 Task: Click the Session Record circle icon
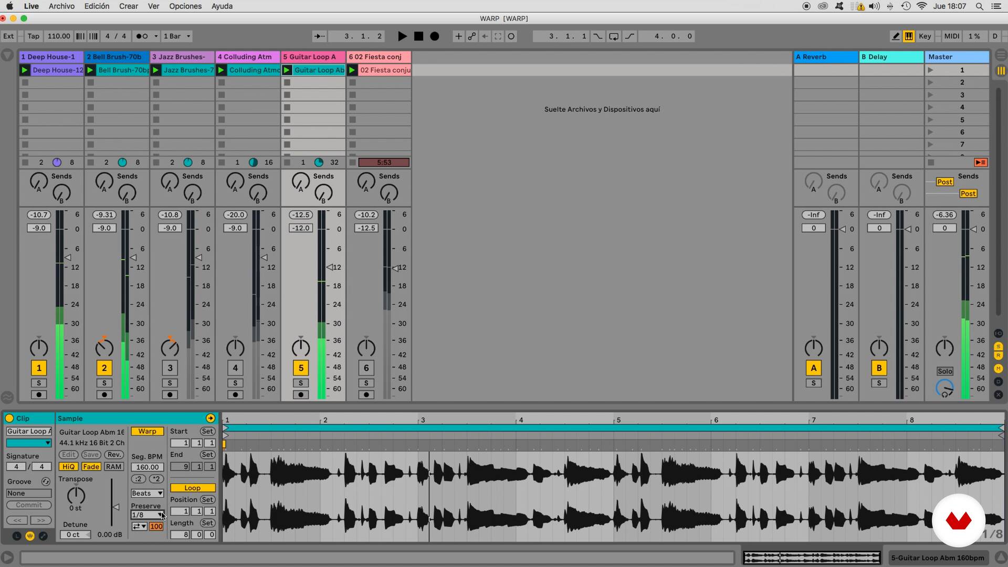coord(511,36)
